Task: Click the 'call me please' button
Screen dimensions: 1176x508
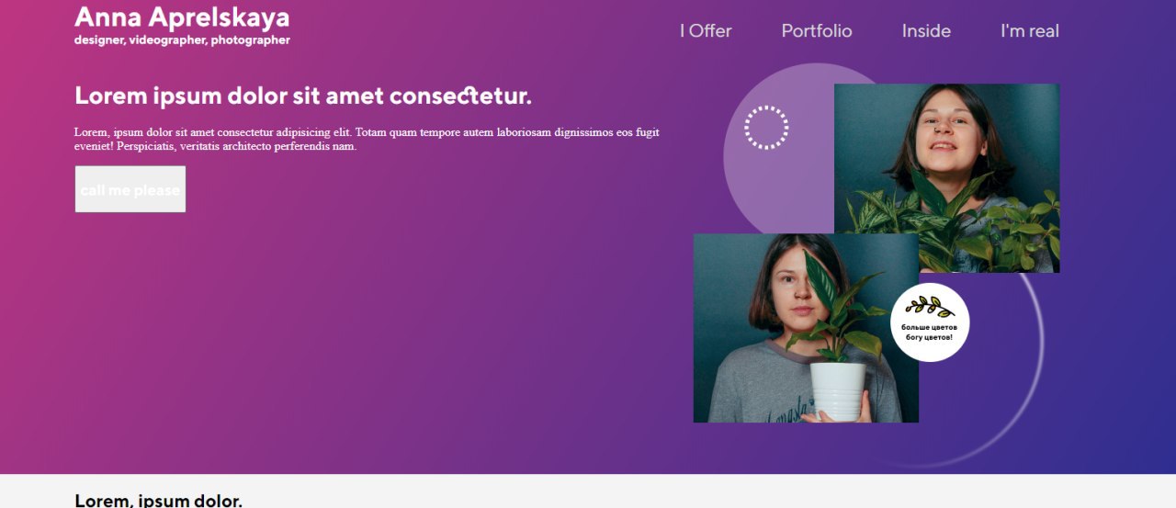Action: click(x=130, y=189)
